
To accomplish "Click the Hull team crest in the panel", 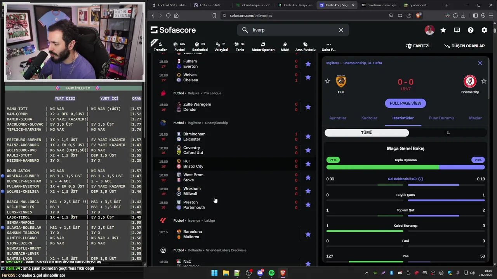I will click(x=341, y=81).
